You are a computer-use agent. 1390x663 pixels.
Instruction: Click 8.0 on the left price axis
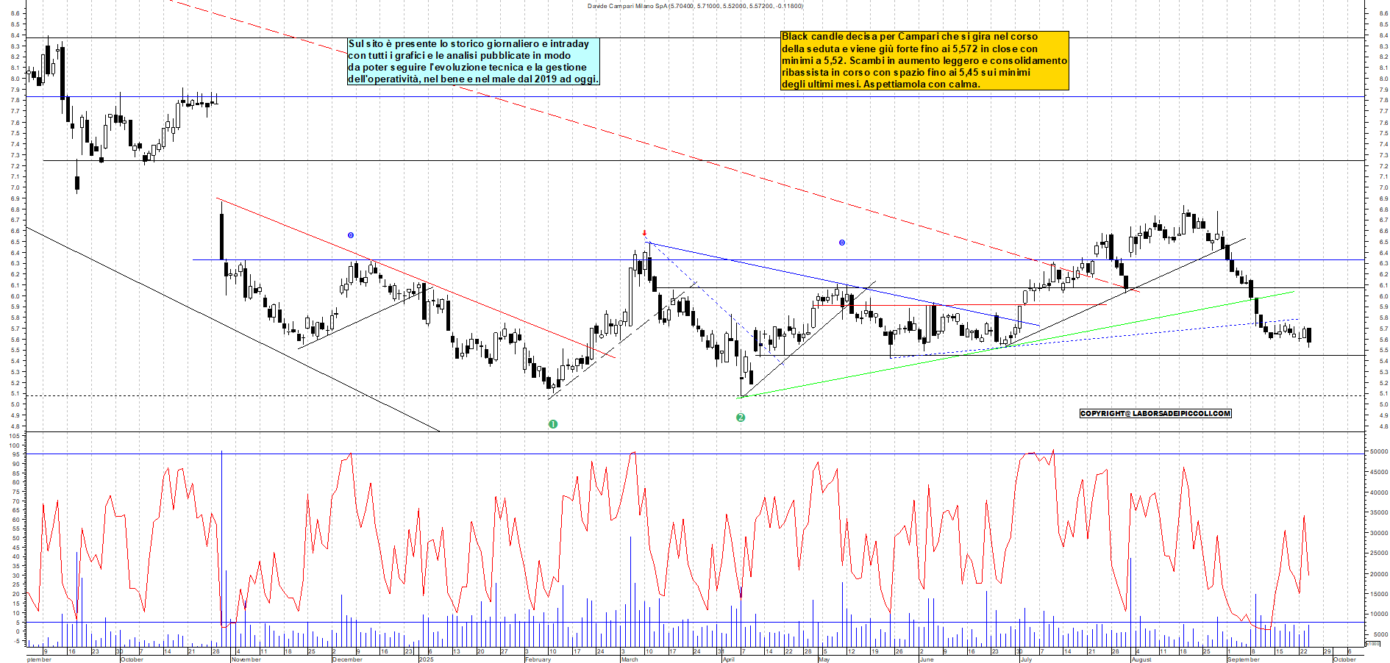[15, 79]
